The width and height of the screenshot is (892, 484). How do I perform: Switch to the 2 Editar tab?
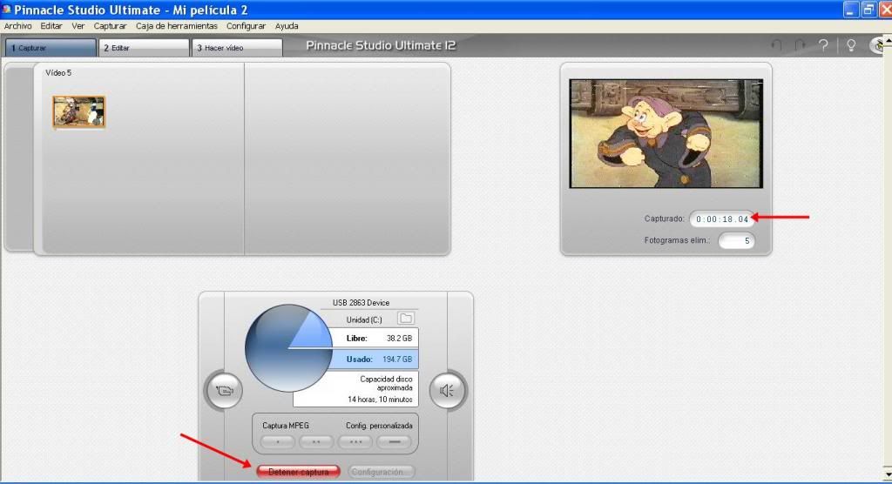click(144, 48)
